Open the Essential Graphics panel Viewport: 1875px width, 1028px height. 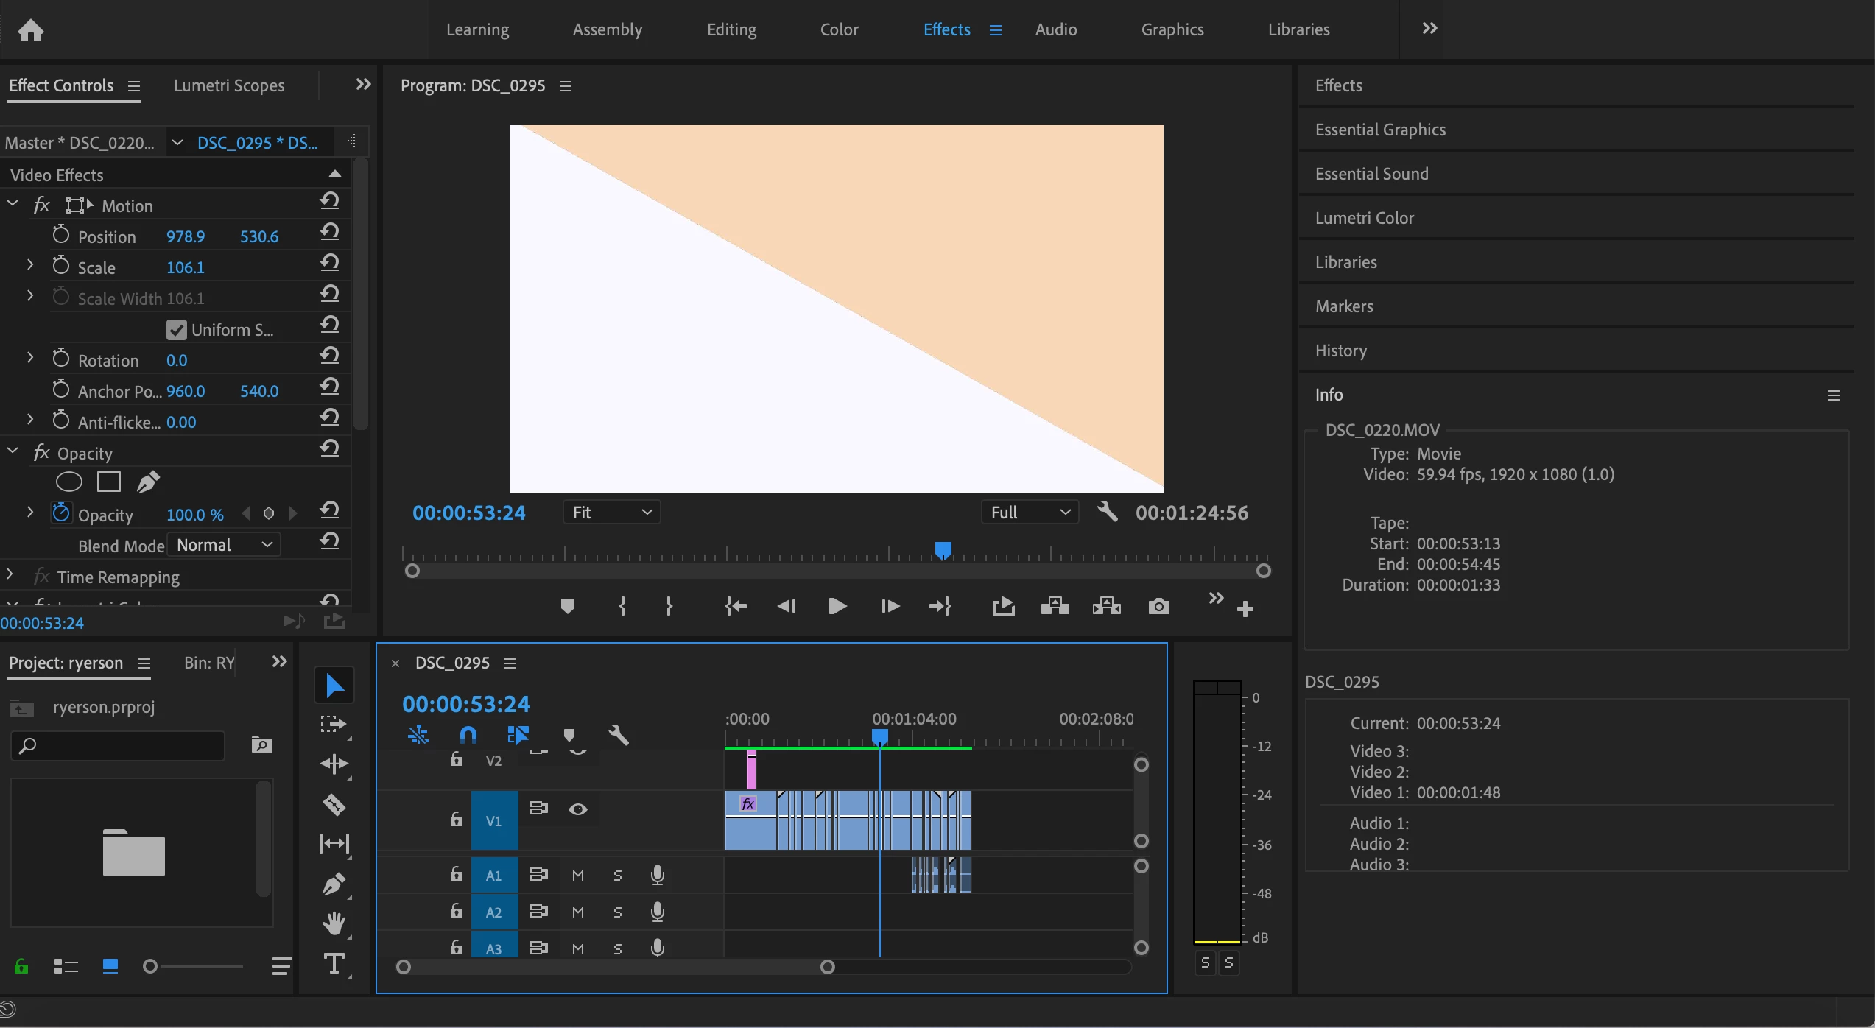1380,130
